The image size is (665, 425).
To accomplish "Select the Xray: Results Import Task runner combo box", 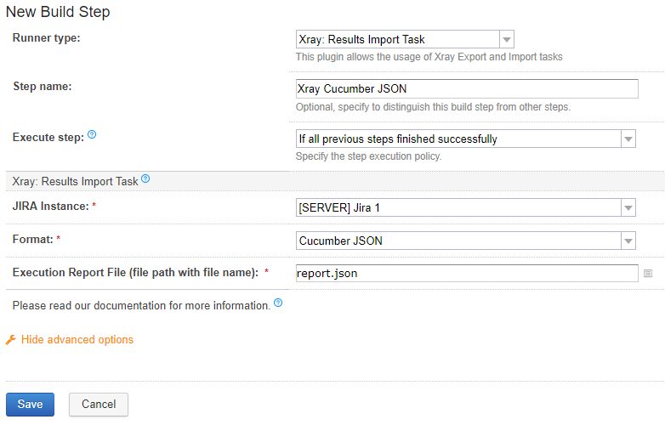I will click(x=405, y=39).
